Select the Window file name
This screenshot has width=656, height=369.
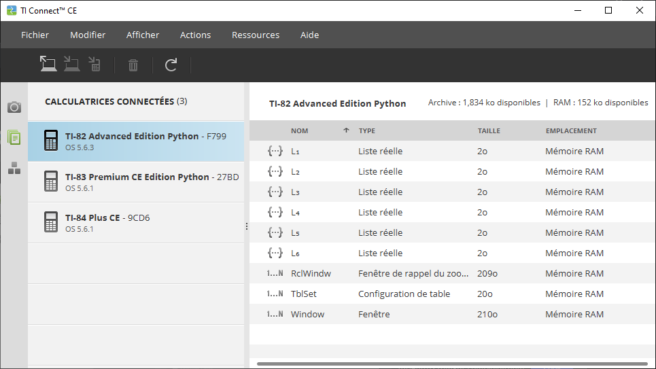(x=307, y=314)
